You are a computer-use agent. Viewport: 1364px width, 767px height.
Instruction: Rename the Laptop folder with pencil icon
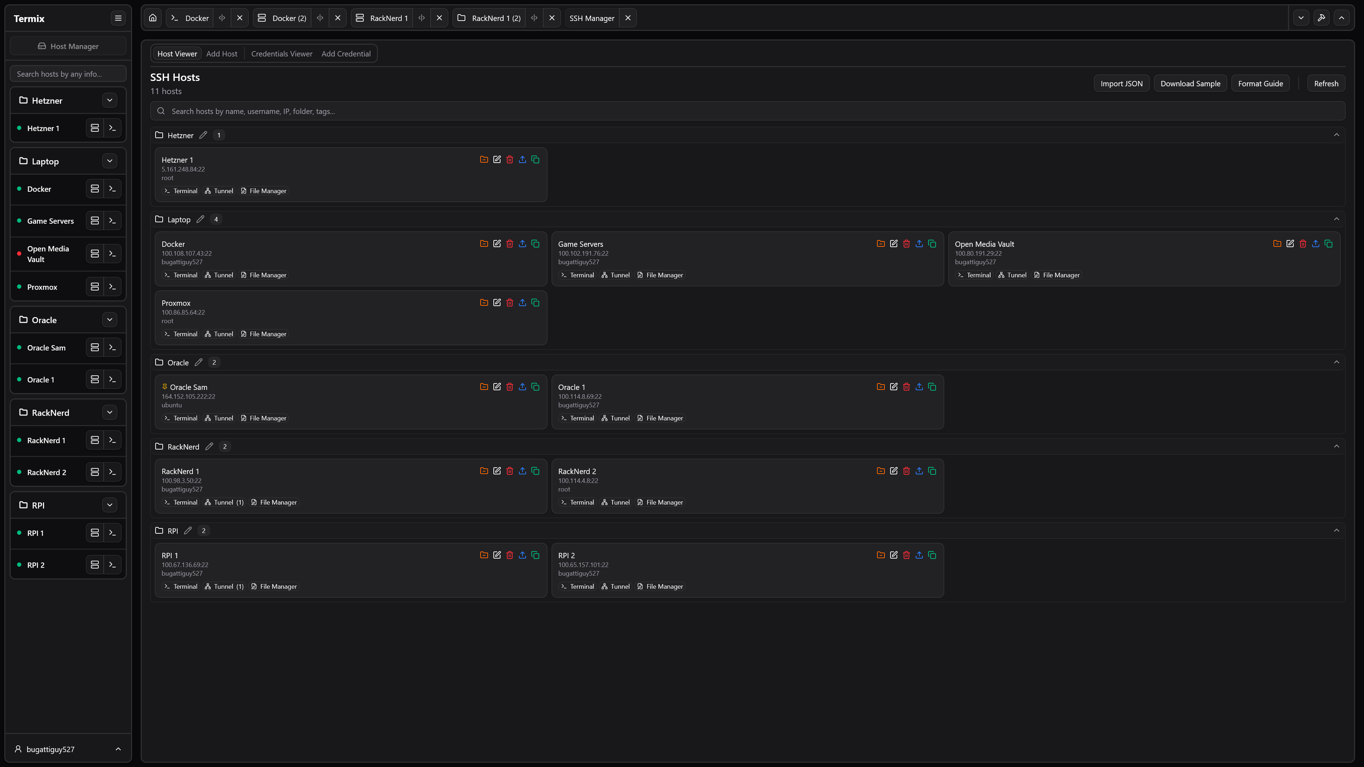pos(200,219)
